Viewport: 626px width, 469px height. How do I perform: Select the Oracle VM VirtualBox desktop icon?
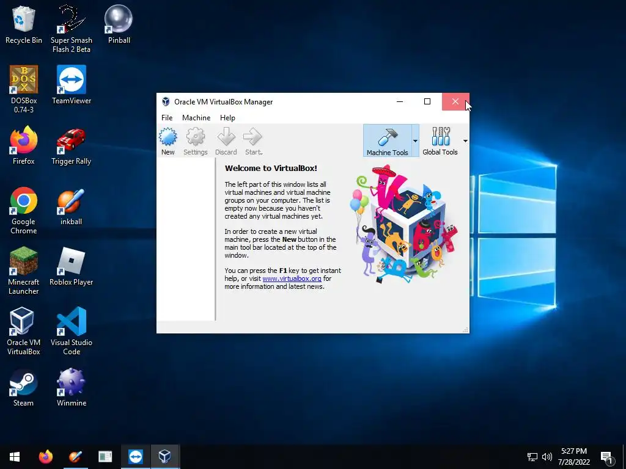coord(24,331)
